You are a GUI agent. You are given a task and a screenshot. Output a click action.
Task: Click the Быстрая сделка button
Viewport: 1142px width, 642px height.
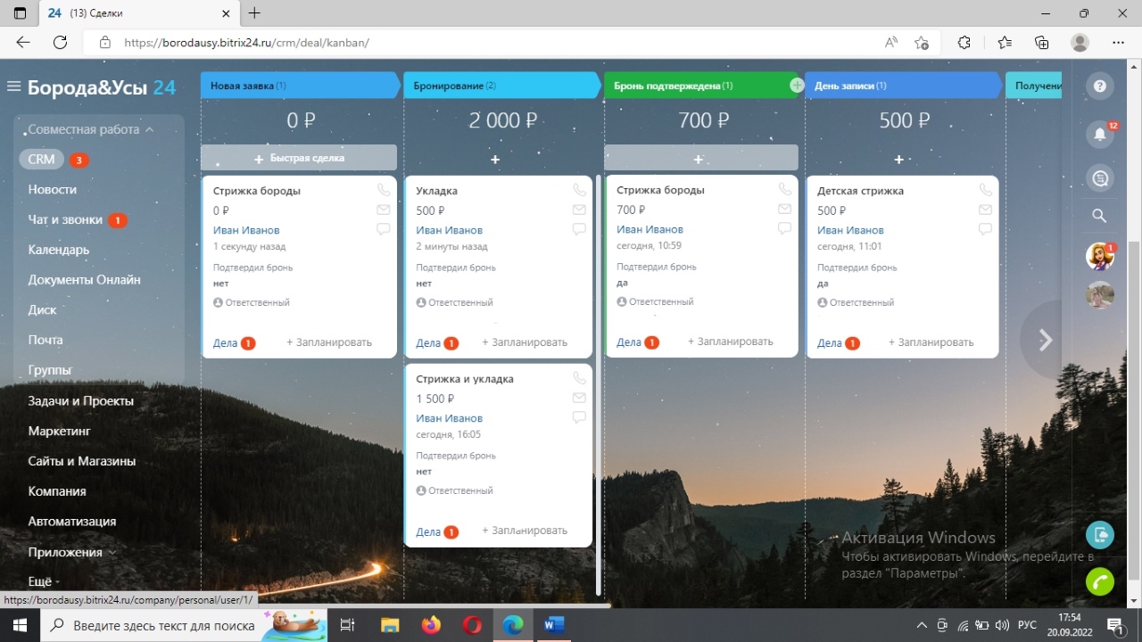pos(299,158)
